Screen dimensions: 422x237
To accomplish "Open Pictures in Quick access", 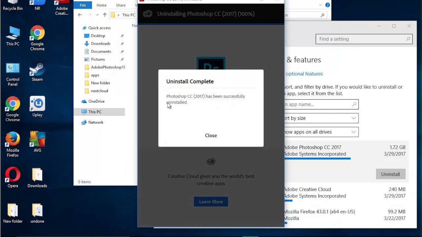I will click(98, 59).
